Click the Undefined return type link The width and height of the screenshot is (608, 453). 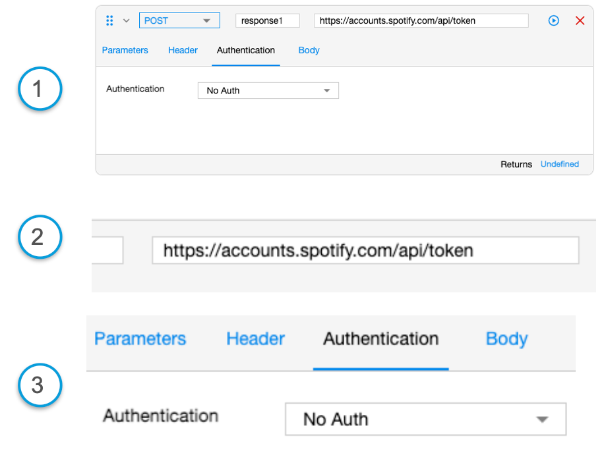559,164
